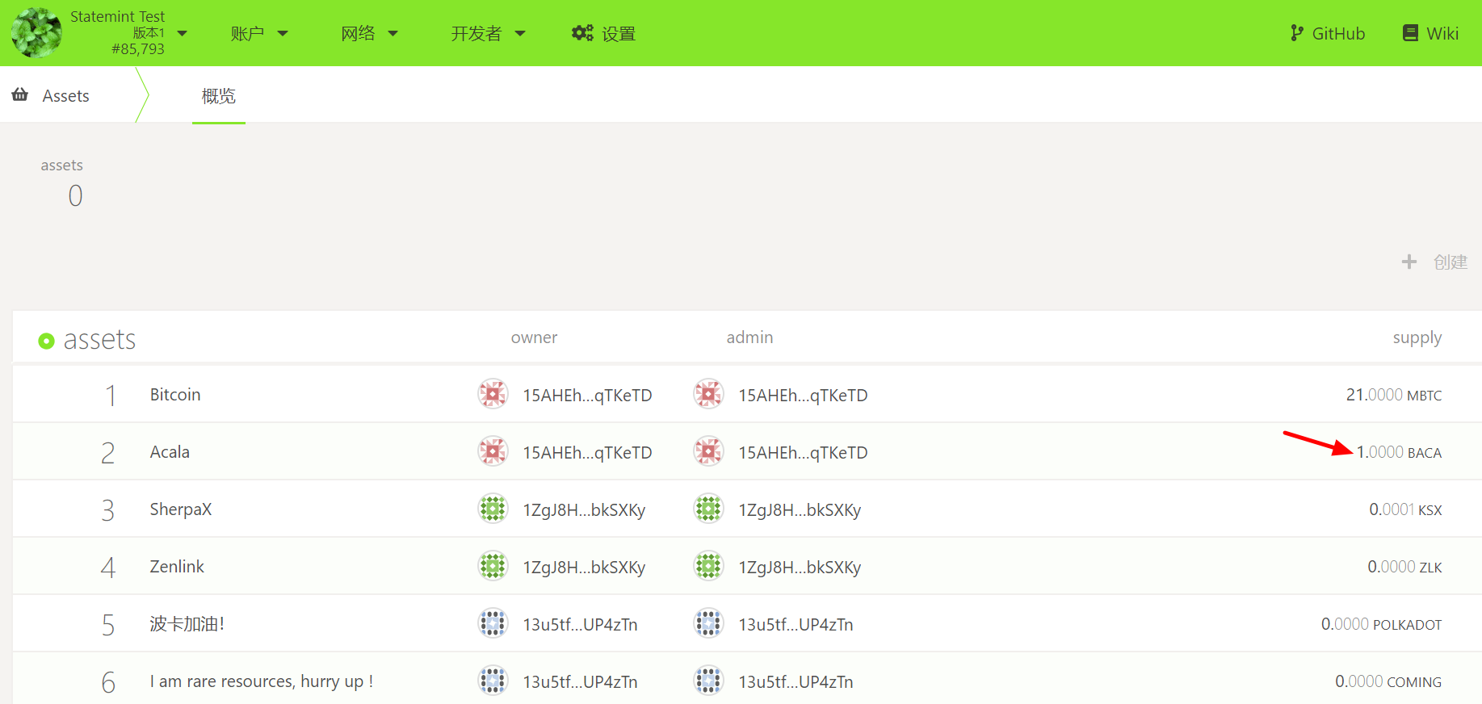Screen dimensions: 1482x704
Task: Click the 0.0000 COMING supply value
Action: 1389,681
